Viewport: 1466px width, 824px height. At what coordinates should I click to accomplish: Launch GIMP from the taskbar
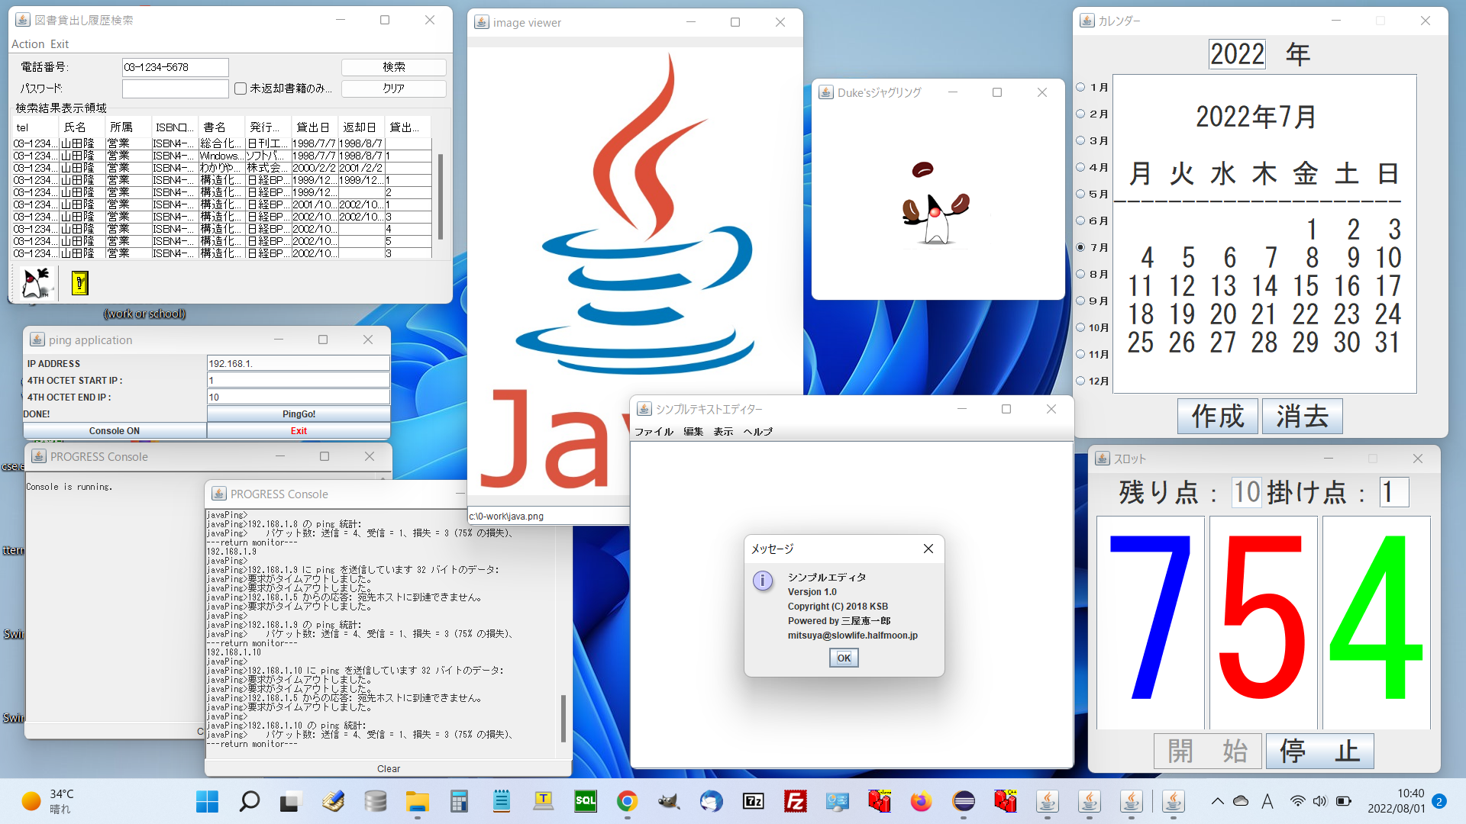[x=669, y=801]
